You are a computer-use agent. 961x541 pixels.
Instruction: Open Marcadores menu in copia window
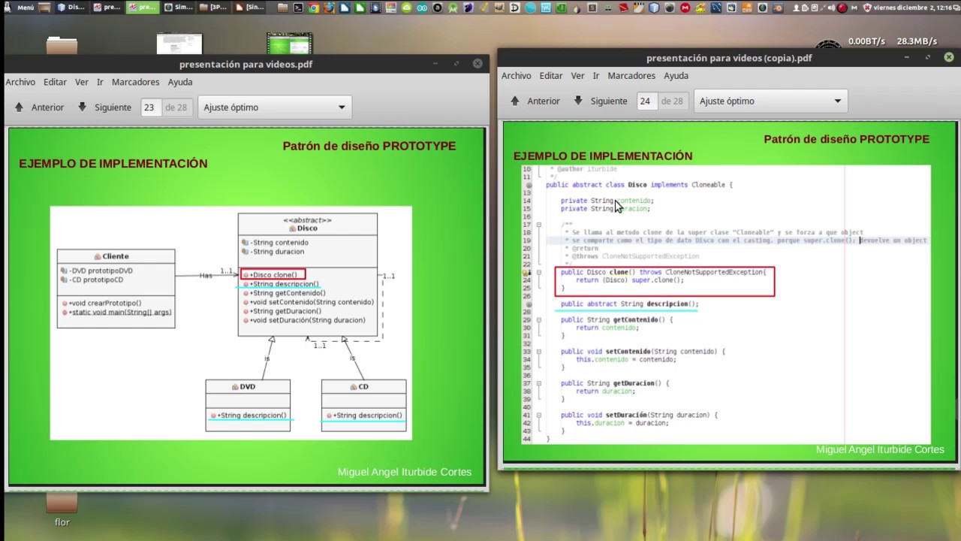coord(631,76)
